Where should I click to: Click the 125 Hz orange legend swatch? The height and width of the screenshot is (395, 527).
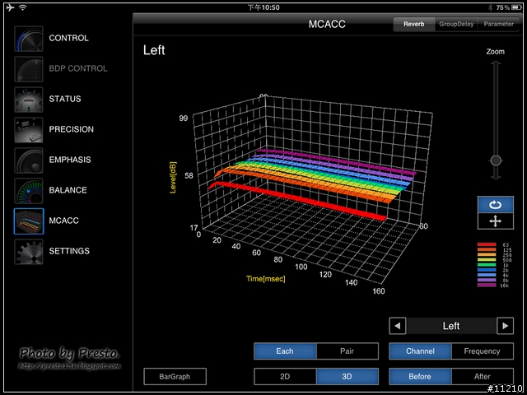pyautogui.click(x=487, y=249)
